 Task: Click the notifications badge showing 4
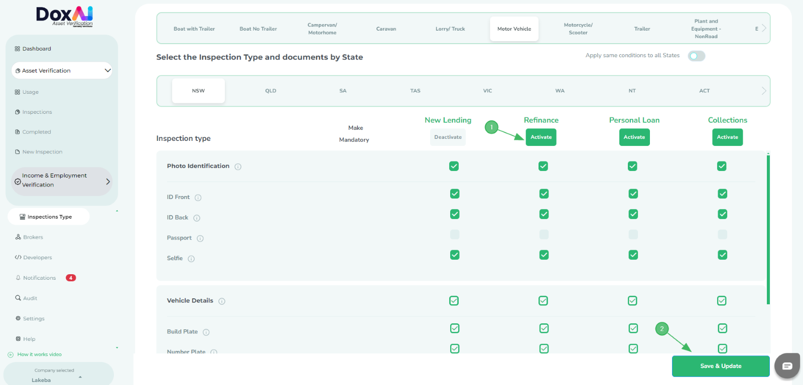71,278
